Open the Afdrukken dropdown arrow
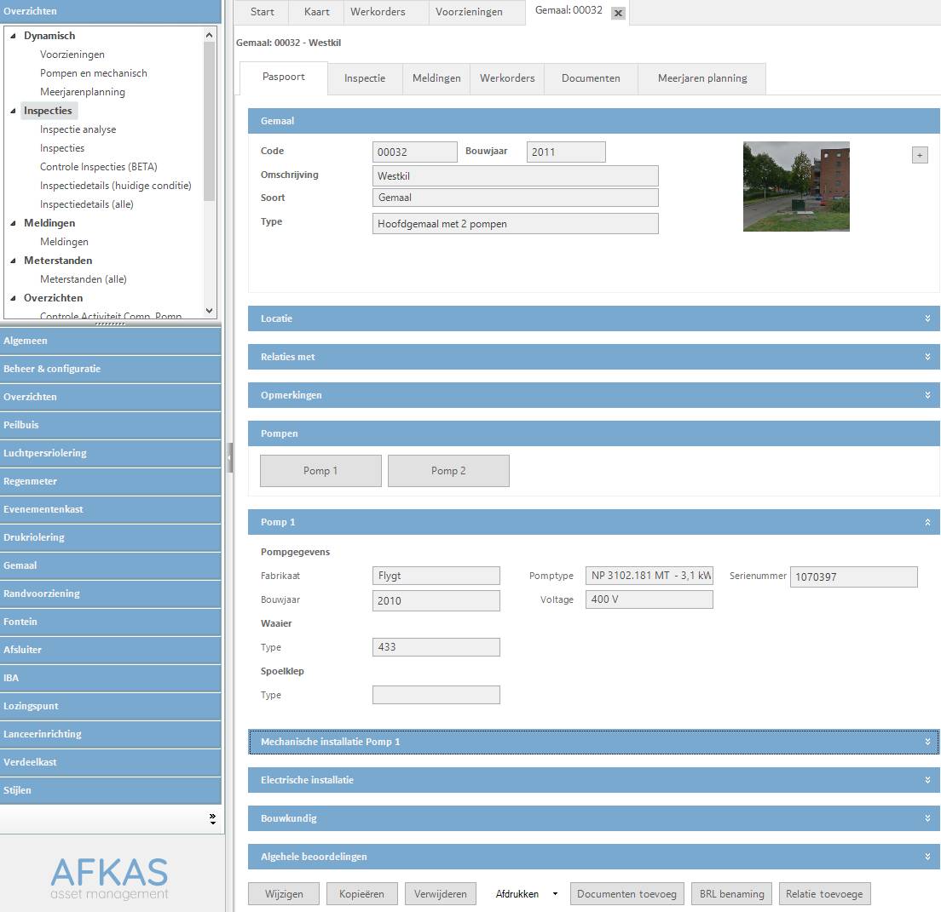 coord(555,894)
